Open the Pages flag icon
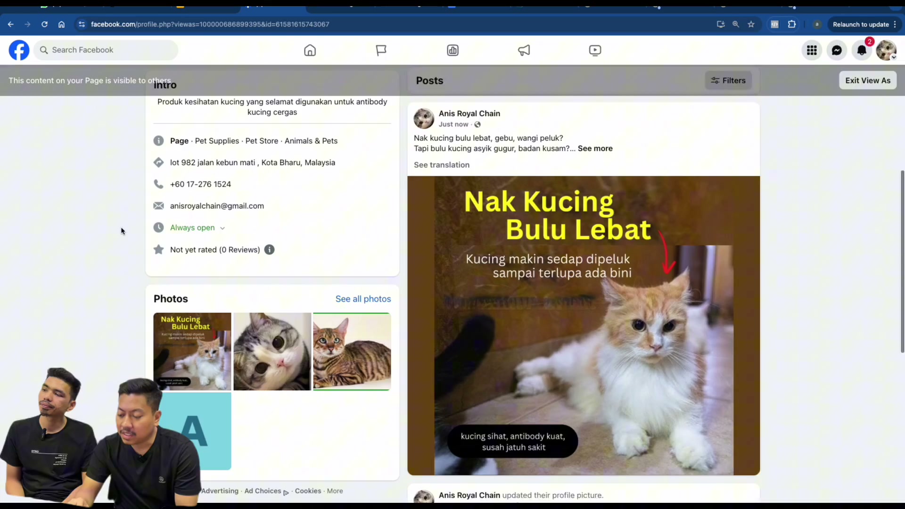Viewport: 905px width, 509px height. pos(381,50)
